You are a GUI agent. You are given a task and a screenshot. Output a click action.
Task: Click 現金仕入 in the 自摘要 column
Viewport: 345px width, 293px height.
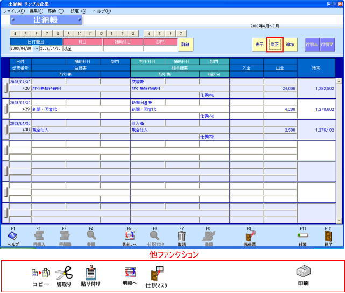[x=40, y=130]
